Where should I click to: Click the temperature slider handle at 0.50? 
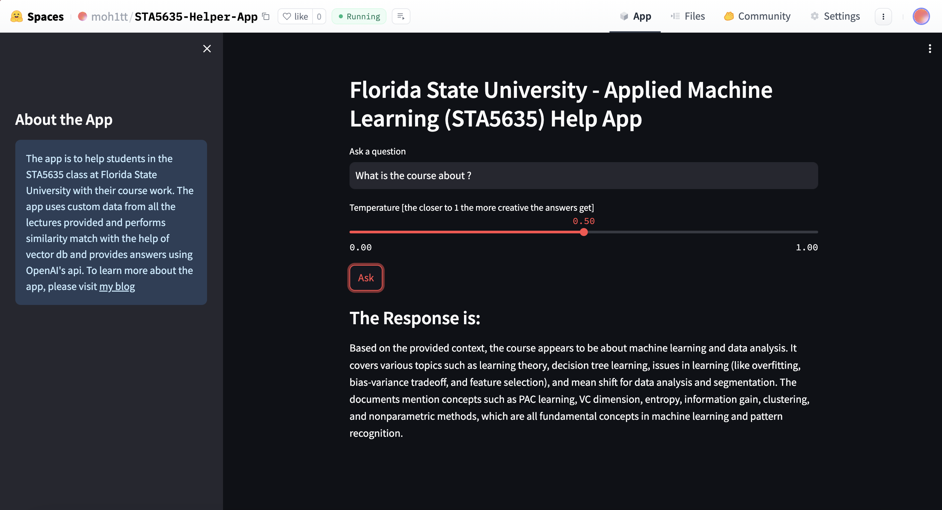[x=584, y=232]
